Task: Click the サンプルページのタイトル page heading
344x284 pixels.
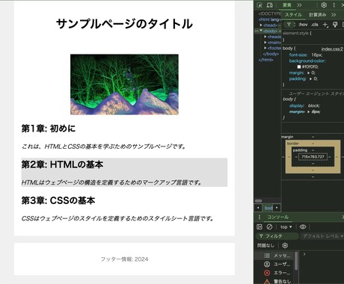Action: (124, 24)
